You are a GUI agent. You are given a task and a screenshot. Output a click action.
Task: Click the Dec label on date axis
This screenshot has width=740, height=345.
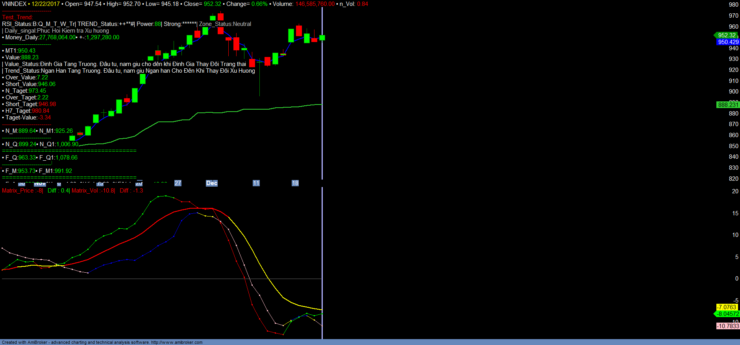(212, 183)
